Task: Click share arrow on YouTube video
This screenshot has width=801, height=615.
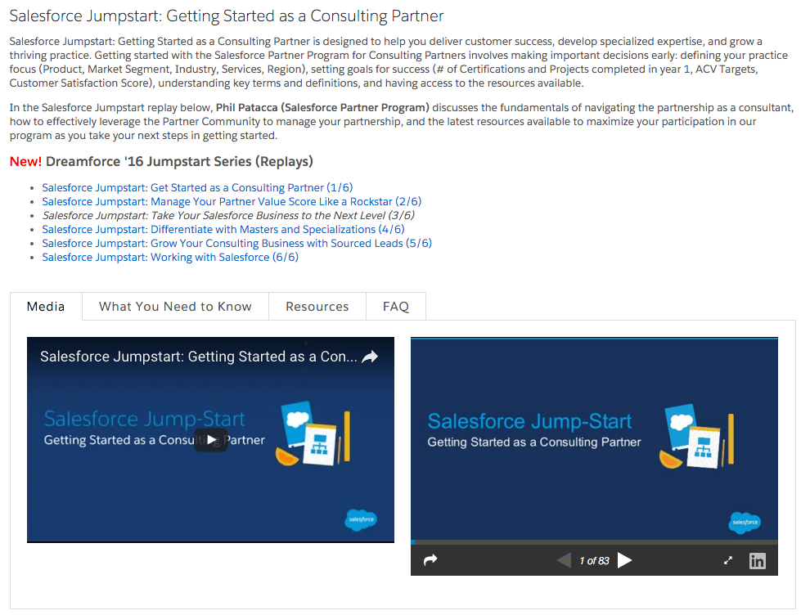Action: pyautogui.click(x=370, y=357)
